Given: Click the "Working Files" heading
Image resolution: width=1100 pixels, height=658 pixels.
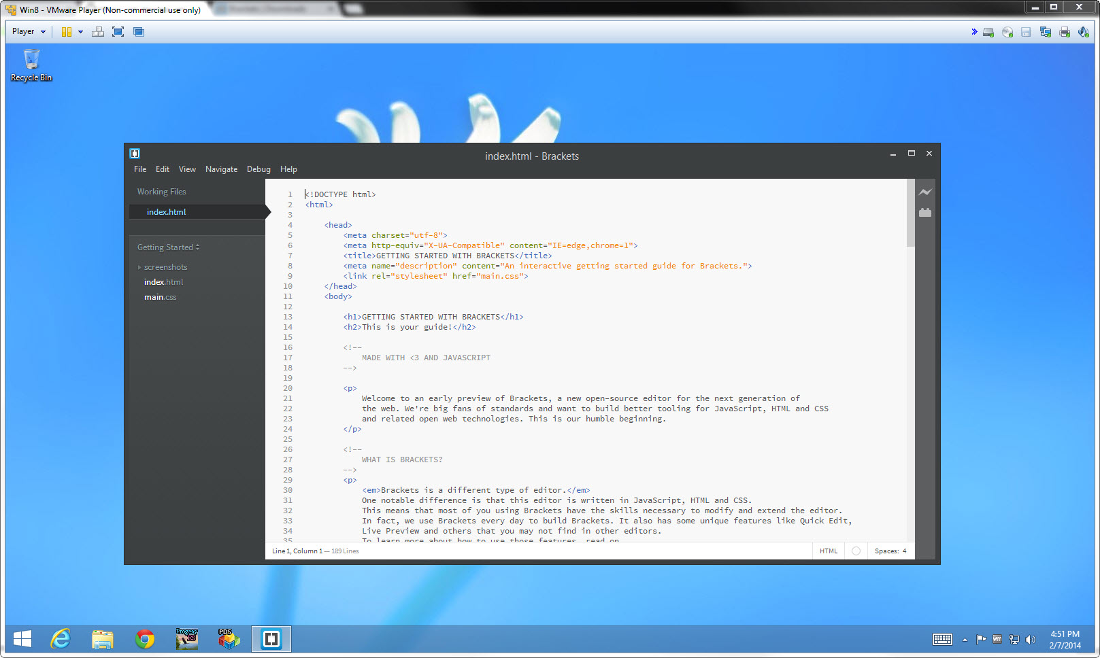Looking at the screenshot, I should (x=161, y=192).
